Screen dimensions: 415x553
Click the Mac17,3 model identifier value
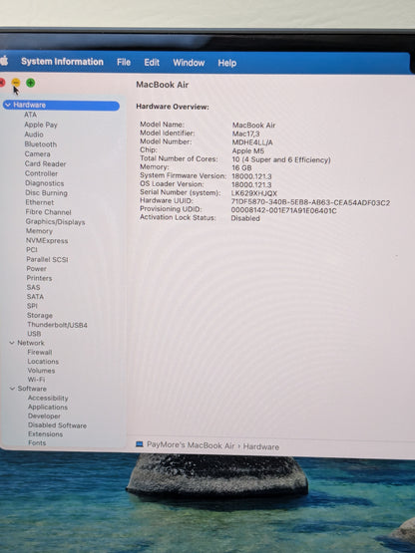(x=245, y=135)
